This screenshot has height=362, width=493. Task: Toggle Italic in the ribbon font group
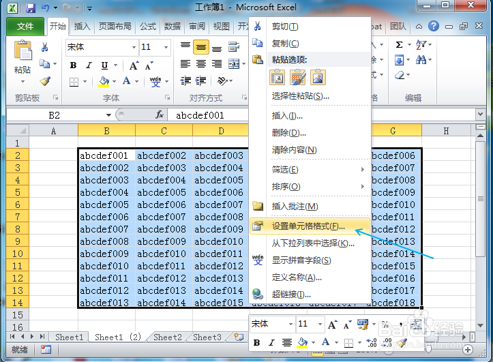coord(89,65)
